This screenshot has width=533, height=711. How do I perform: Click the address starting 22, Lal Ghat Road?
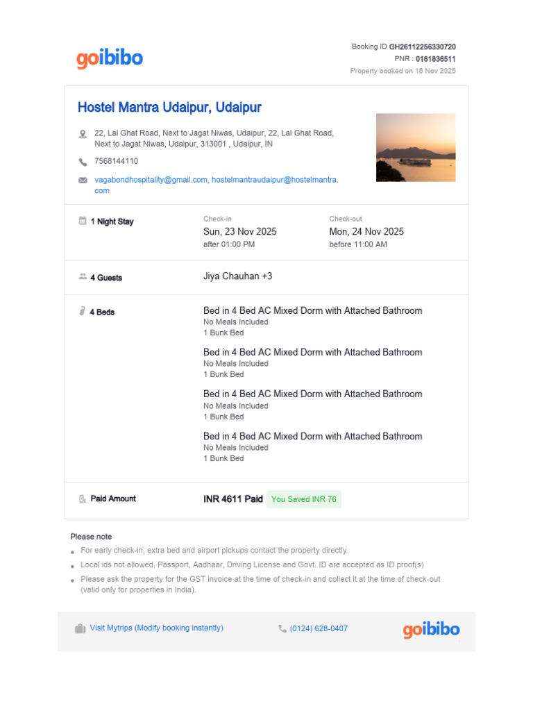pyautogui.click(x=214, y=138)
